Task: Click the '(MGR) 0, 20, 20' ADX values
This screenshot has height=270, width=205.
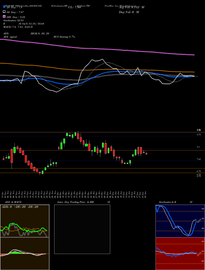Action: [x=40, y=34]
